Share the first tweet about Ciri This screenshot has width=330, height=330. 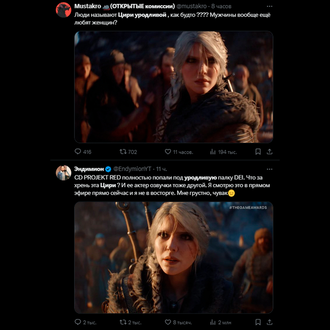[270, 152]
